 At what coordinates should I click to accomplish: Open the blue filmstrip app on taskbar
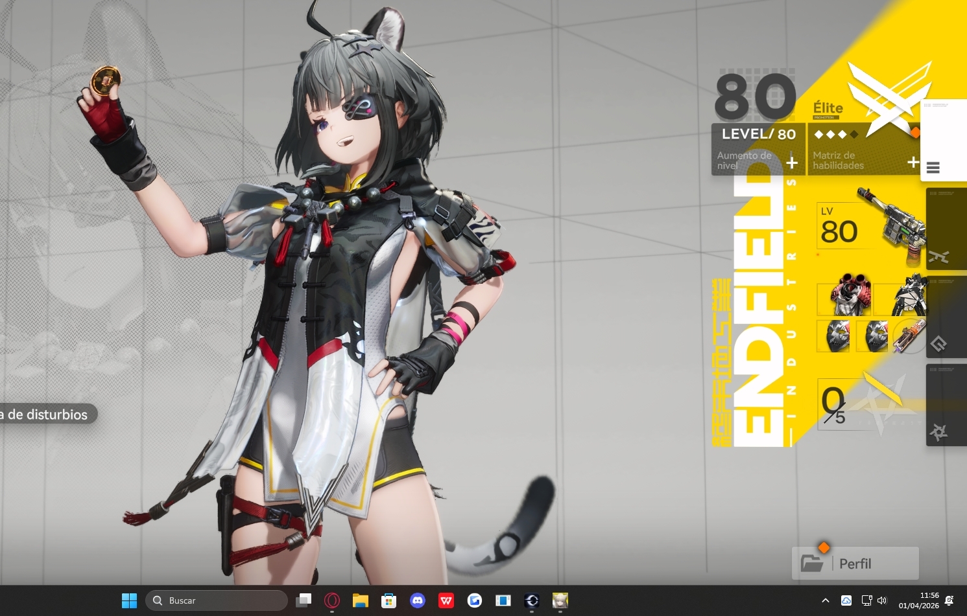pos(503,600)
